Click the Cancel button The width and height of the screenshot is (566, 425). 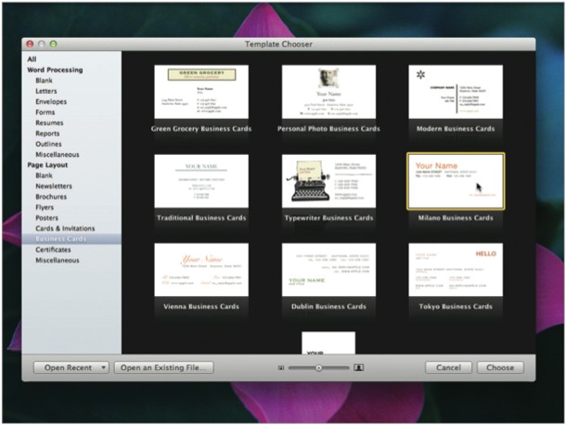(x=449, y=367)
